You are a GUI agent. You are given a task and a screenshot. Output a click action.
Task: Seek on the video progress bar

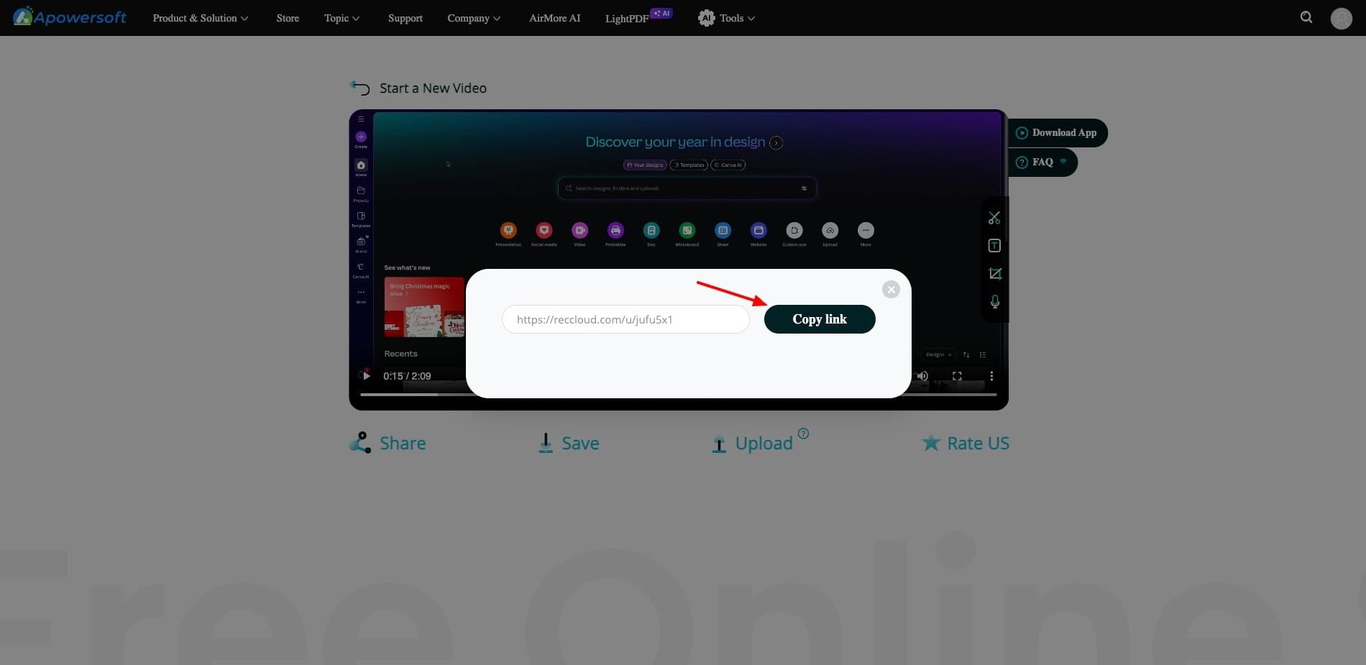point(678,395)
